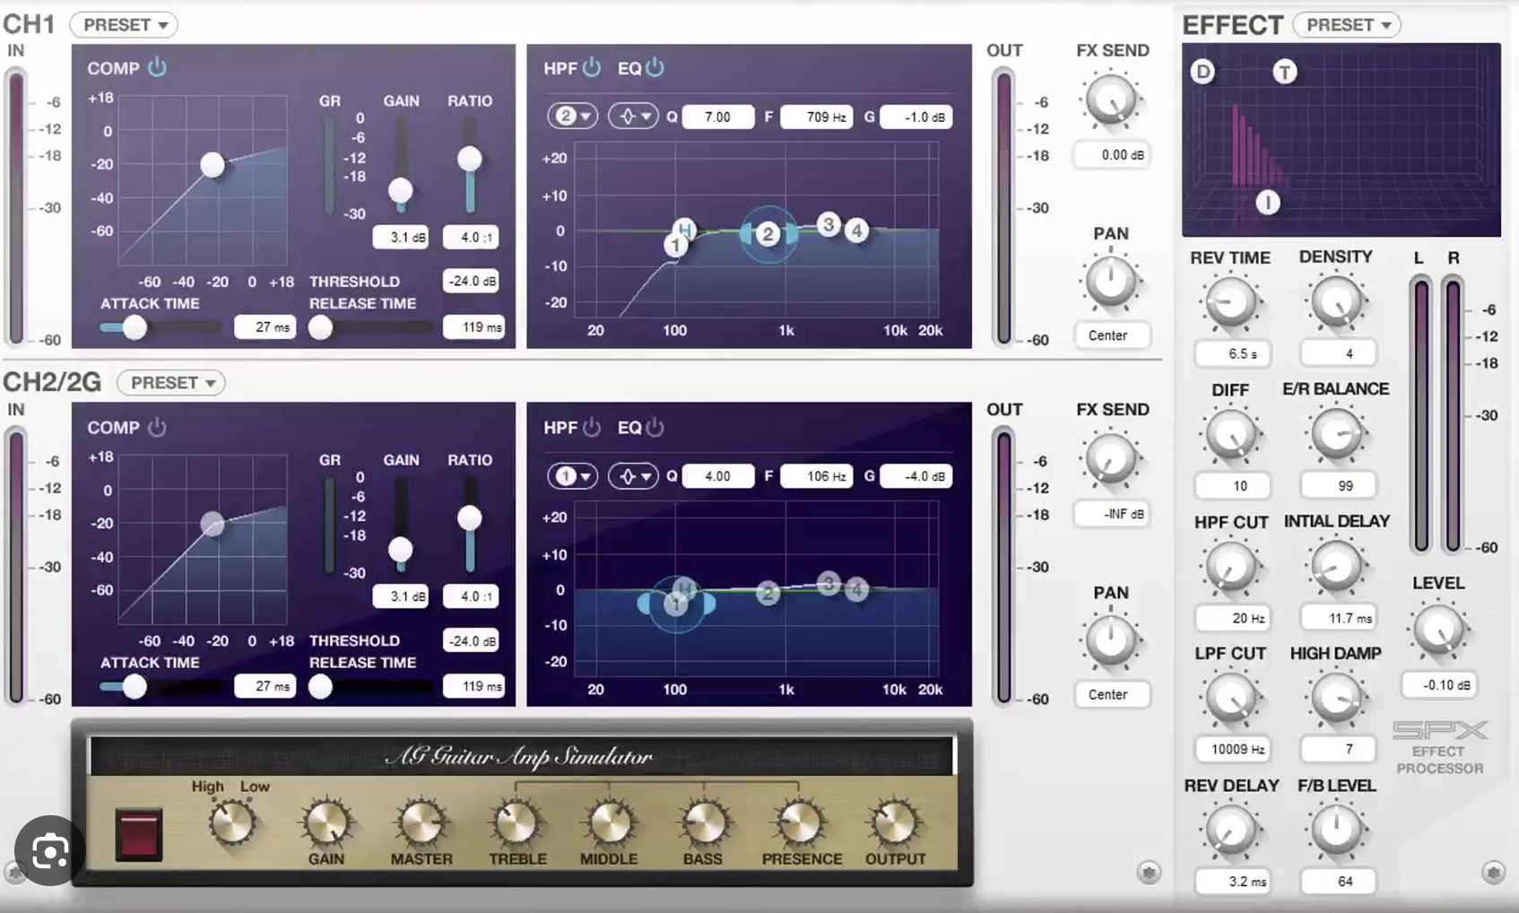Viewport: 1519px width, 913px height.
Task: Click the HIGH DAMP knob
Action: click(x=1336, y=699)
